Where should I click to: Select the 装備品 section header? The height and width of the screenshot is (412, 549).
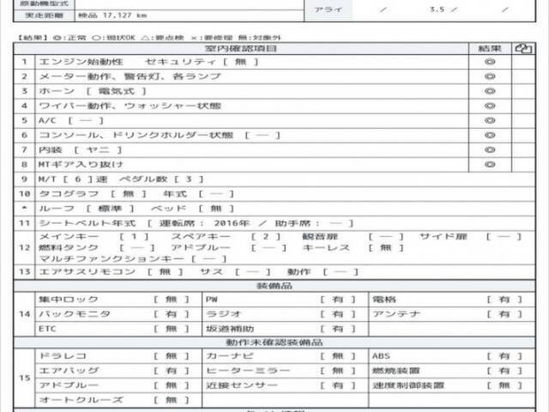pyautogui.click(x=274, y=285)
